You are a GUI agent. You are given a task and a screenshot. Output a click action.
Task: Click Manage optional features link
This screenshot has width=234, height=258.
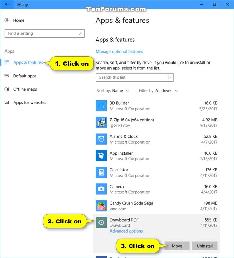pos(119,51)
